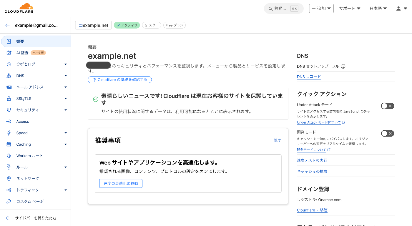Click the DNS network tree icon
Image resolution: width=412 pixels, height=226 pixels.
pos(9,76)
